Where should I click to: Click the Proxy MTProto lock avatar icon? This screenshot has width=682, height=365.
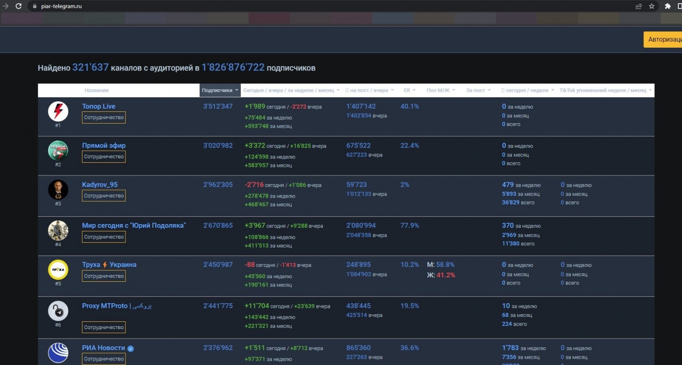58,311
